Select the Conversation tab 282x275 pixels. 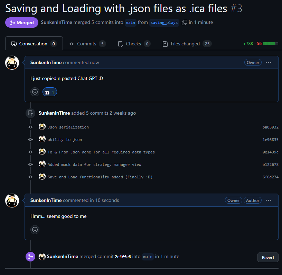coord(34,44)
